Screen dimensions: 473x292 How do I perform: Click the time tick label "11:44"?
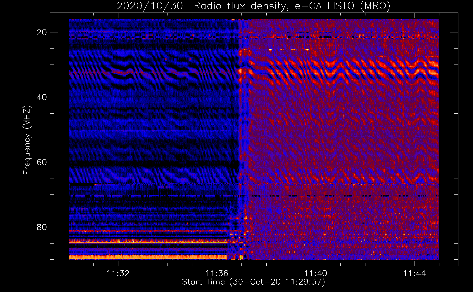415,273
